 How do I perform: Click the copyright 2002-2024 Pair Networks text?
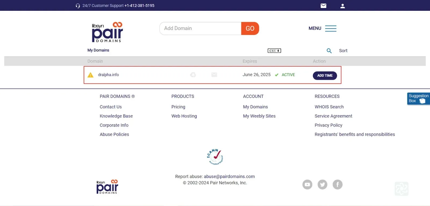click(x=215, y=183)
